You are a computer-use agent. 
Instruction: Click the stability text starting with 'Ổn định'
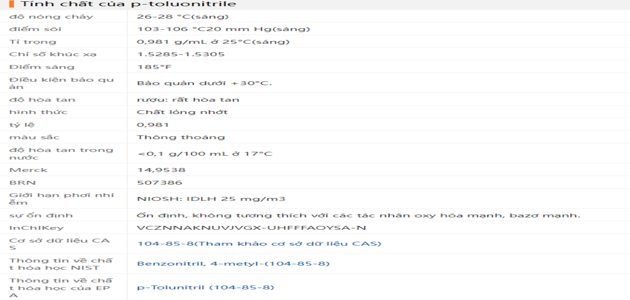pyautogui.click(x=359, y=215)
